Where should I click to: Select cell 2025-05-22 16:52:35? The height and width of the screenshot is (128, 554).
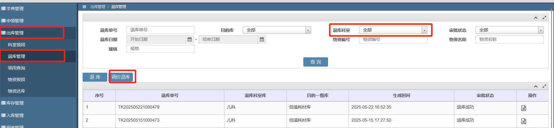pos(401,107)
